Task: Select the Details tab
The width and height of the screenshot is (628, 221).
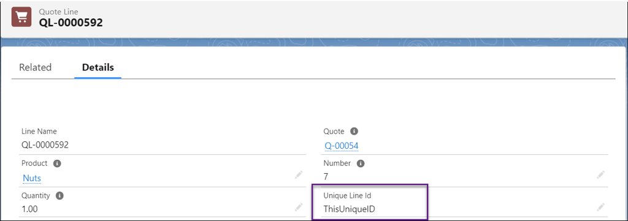Action: pos(98,67)
